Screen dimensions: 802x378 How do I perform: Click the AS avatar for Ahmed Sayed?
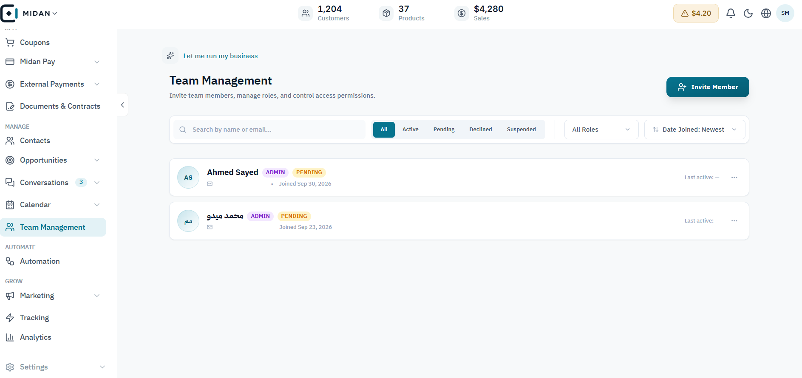pos(188,178)
